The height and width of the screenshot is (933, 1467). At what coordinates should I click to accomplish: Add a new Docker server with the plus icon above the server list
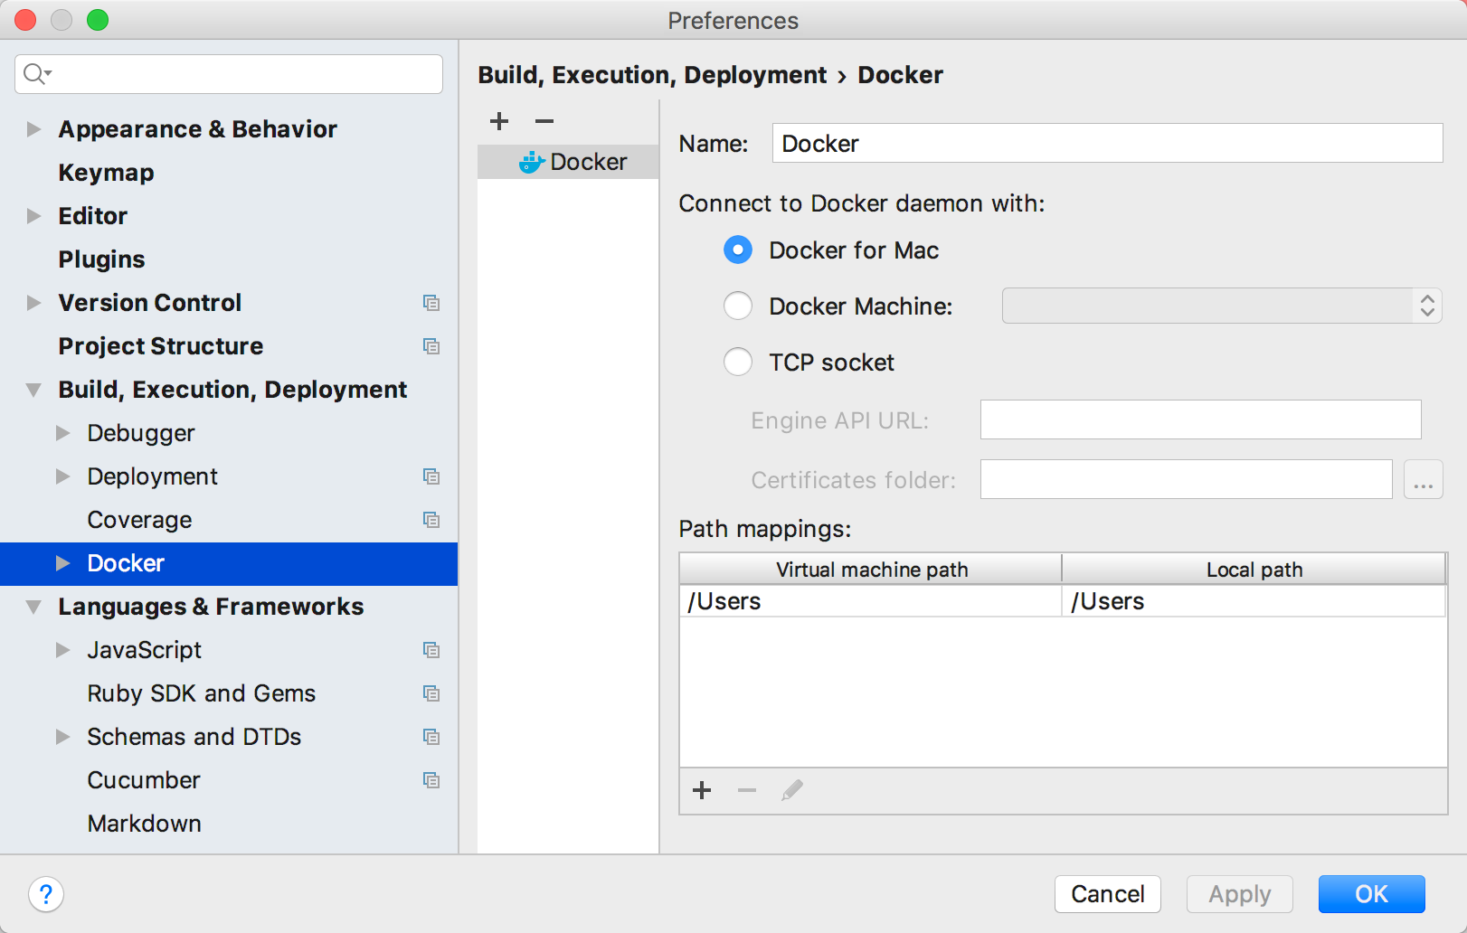tap(499, 121)
